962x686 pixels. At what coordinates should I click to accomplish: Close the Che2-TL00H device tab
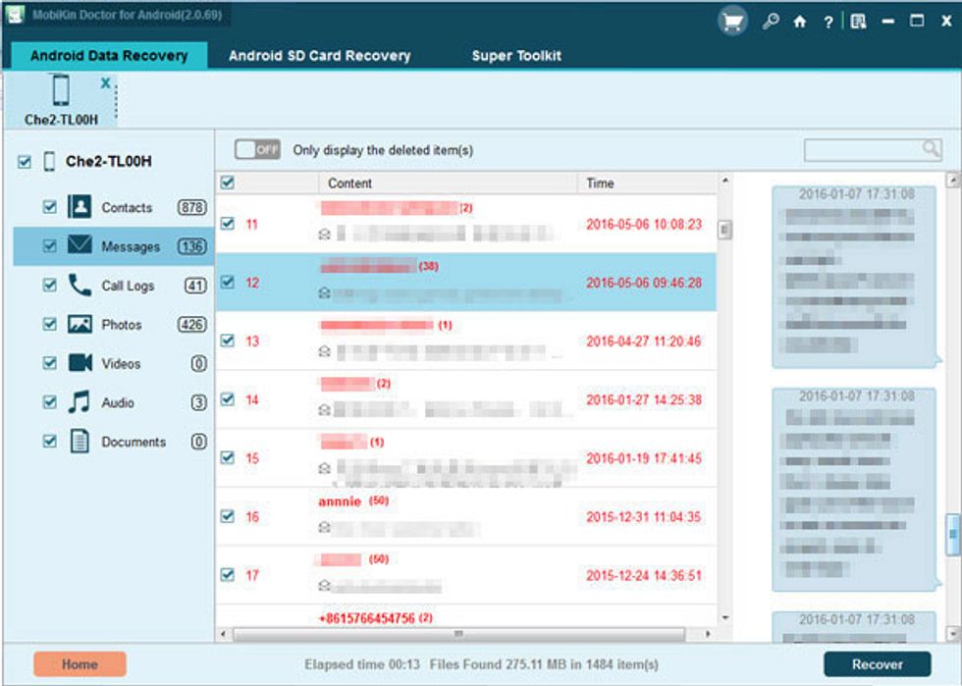(105, 83)
